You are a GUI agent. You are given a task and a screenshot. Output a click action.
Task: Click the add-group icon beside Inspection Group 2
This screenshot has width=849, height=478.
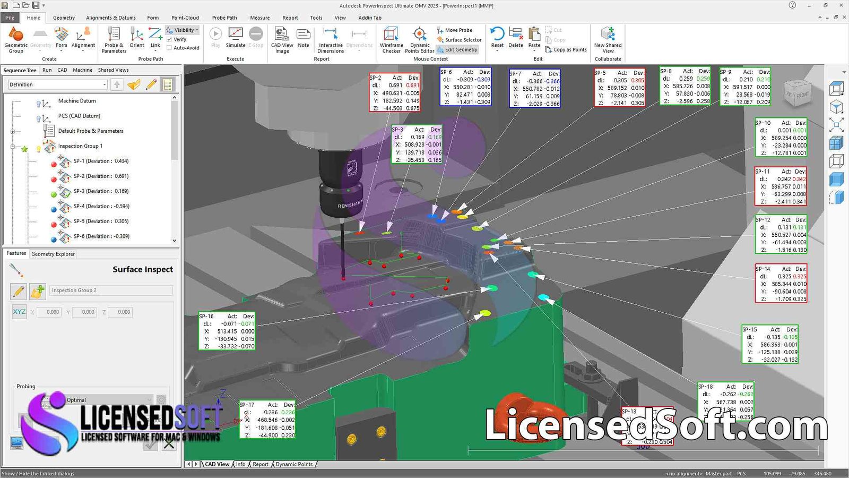point(38,291)
